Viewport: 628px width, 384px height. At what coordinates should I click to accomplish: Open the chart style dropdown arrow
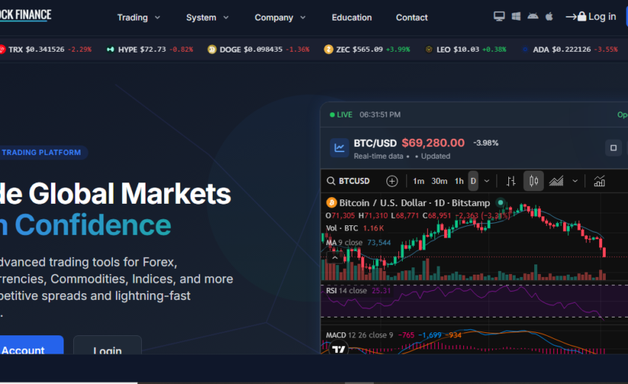pyautogui.click(x=575, y=182)
